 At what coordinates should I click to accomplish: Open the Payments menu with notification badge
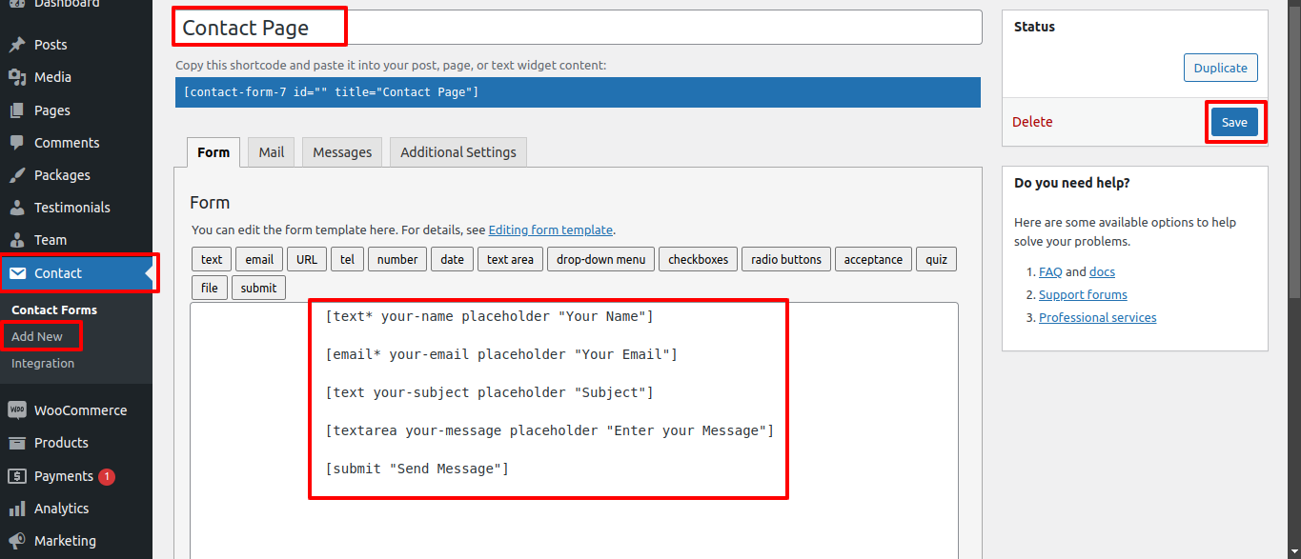coord(63,476)
